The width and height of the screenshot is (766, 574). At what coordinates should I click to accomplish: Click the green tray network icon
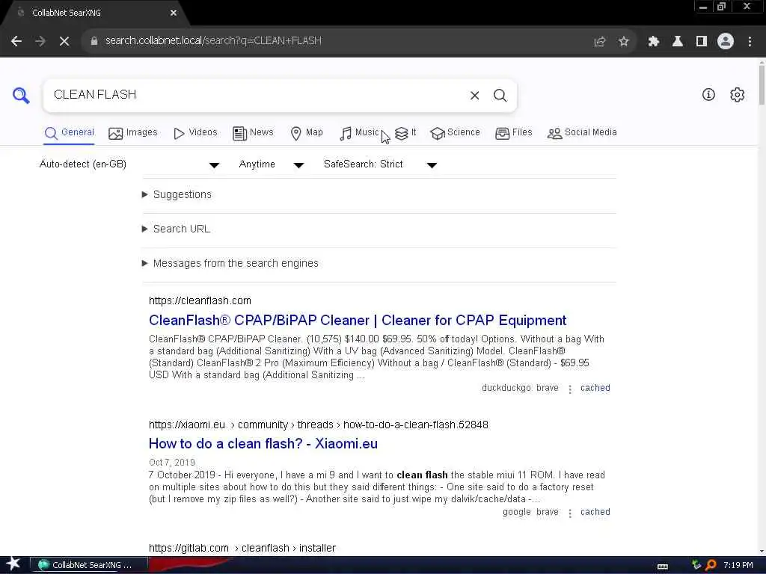(x=696, y=565)
